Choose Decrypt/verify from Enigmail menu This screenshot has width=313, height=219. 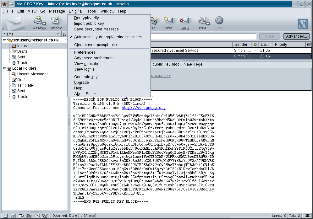click(86, 18)
